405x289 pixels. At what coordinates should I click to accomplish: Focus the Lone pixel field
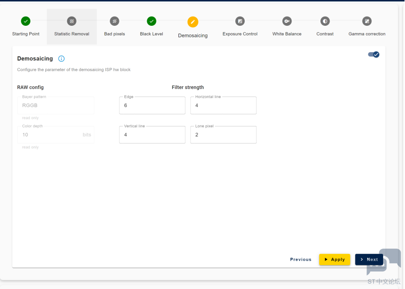pyautogui.click(x=223, y=135)
